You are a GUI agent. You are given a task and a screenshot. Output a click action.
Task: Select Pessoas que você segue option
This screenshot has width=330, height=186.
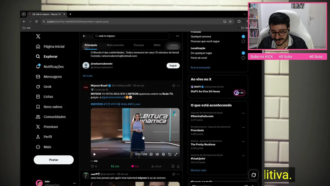243,41
